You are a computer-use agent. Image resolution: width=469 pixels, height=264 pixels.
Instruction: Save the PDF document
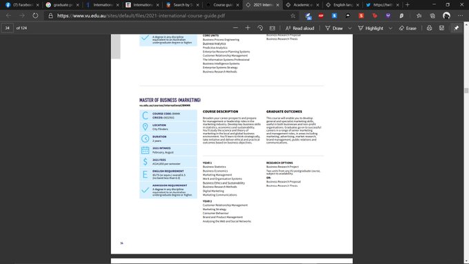pyautogui.click(x=442, y=28)
